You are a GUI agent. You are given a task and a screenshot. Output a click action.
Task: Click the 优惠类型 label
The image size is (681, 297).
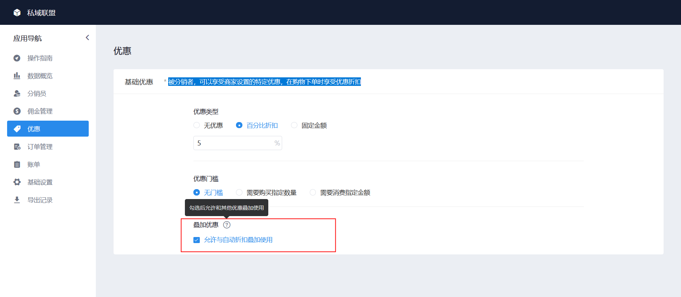tap(206, 112)
